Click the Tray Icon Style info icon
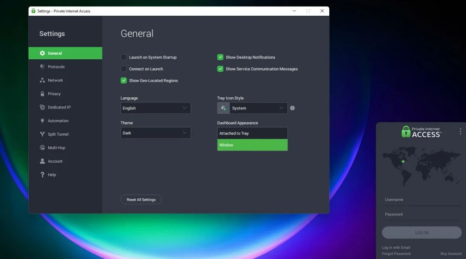 (293, 108)
